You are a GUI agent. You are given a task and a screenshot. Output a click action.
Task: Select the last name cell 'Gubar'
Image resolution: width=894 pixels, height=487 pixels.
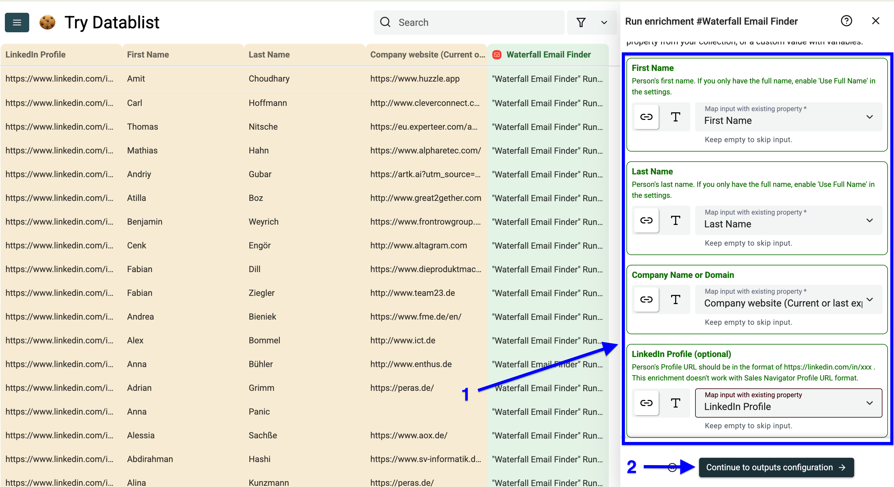pyautogui.click(x=304, y=174)
